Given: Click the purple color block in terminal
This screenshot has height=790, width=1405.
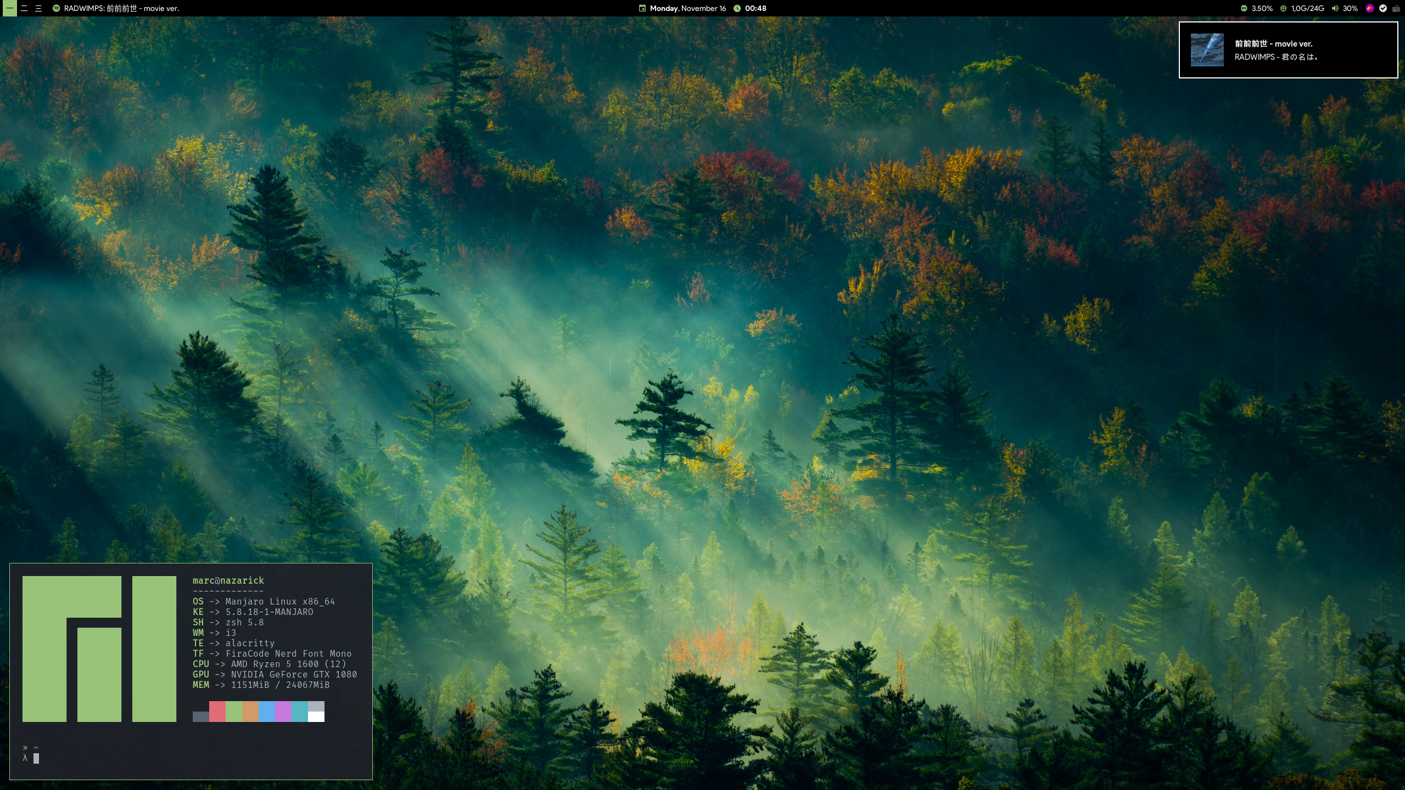Looking at the screenshot, I should pos(283,711).
